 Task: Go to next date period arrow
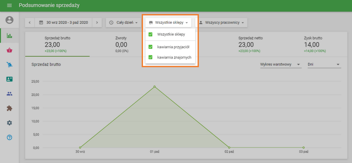(97, 23)
